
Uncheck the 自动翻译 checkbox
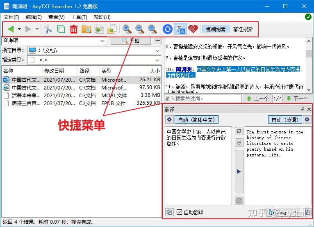point(179,212)
